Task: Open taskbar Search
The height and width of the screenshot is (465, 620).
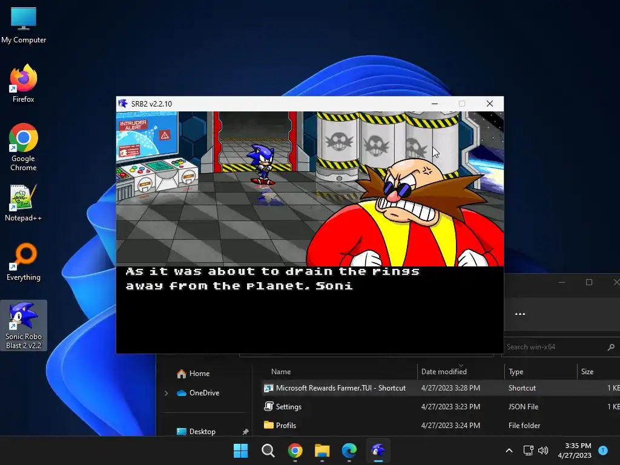Action: pyautogui.click(x=268, y=450)
